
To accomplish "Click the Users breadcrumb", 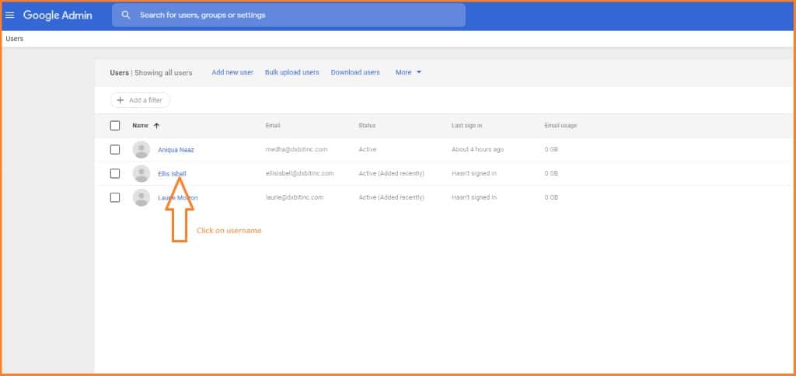I will tap(14, 38).
